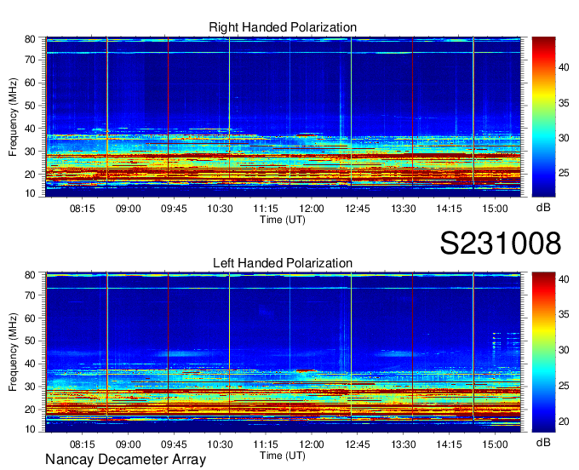Screen dimensions: 579x470
Task: Click the 13:30 time tick under the Left Handed plot
Action: (404, 444)
